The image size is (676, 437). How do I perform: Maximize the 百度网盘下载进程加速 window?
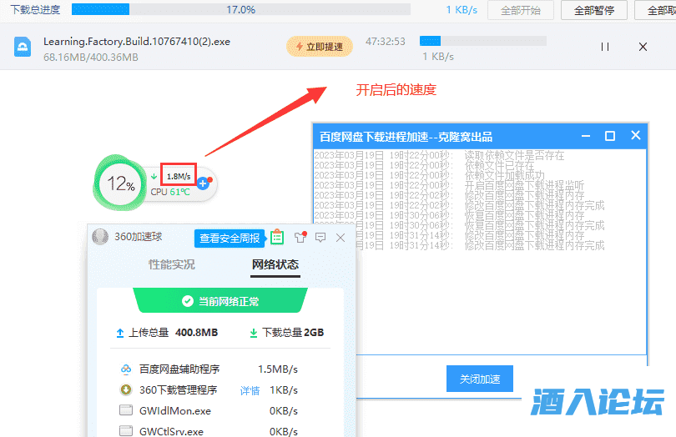coord(610,136)
